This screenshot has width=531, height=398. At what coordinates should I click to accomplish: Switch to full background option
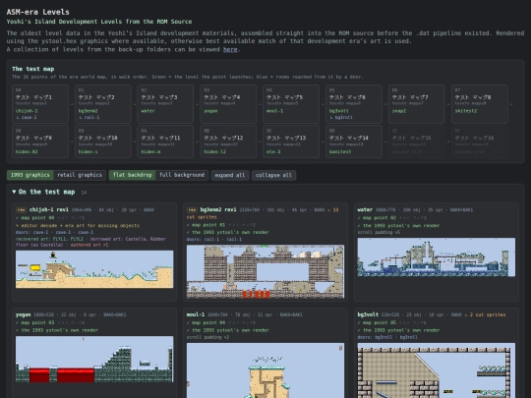click(182, 175)
